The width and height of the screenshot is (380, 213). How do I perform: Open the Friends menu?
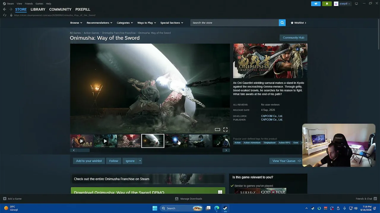pyautogui.click(x=29, y=4)
